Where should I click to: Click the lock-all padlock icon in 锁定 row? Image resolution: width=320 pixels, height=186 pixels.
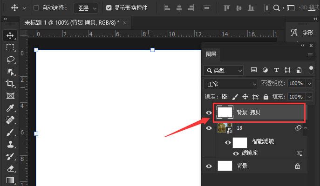266,97
